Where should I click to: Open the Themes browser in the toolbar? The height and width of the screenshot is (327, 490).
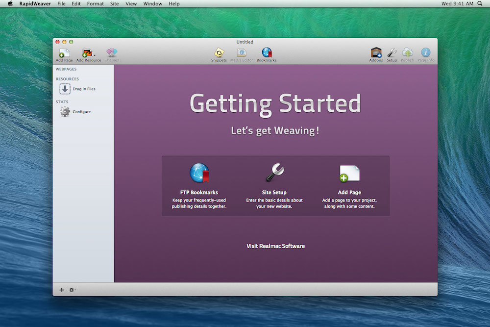pos(112,52)
